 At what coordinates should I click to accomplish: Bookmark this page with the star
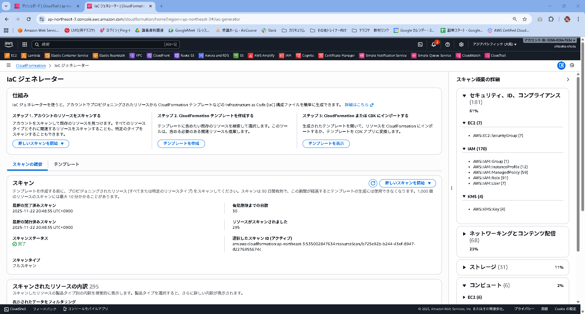point(525,19)
